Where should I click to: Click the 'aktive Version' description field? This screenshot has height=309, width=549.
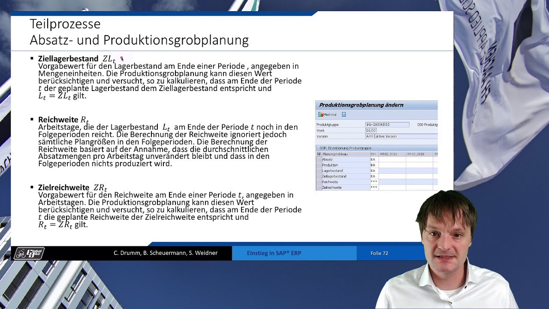click(x=406, y=136)
